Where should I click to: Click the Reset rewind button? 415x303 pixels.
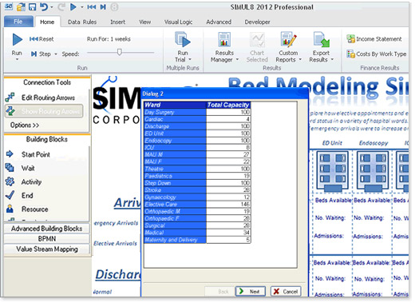pyautogui.click(x=41, y=39)
